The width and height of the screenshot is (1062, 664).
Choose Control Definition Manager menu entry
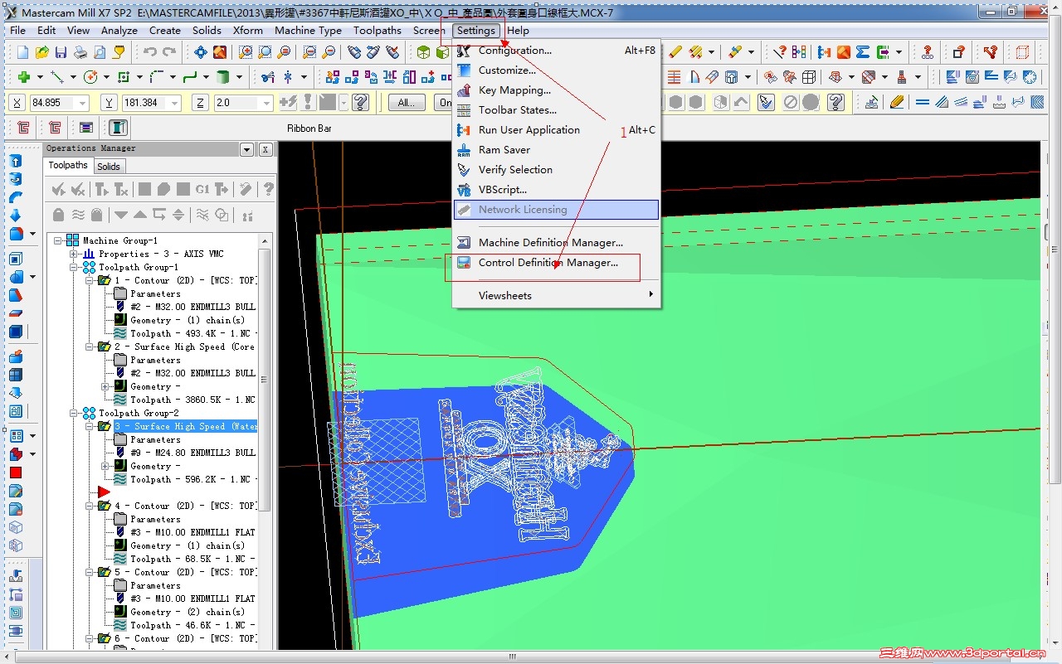click(x=548, y=263)
